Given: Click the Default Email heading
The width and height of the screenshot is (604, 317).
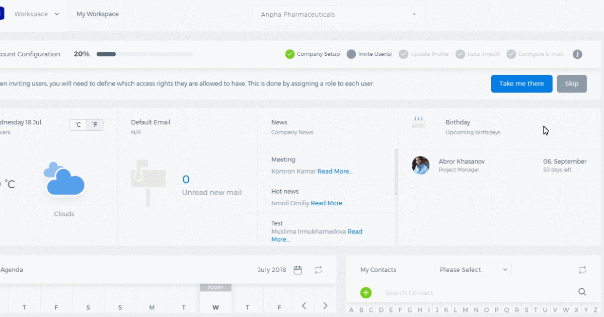Looking at the screenshot, I should tap(150, 122).
